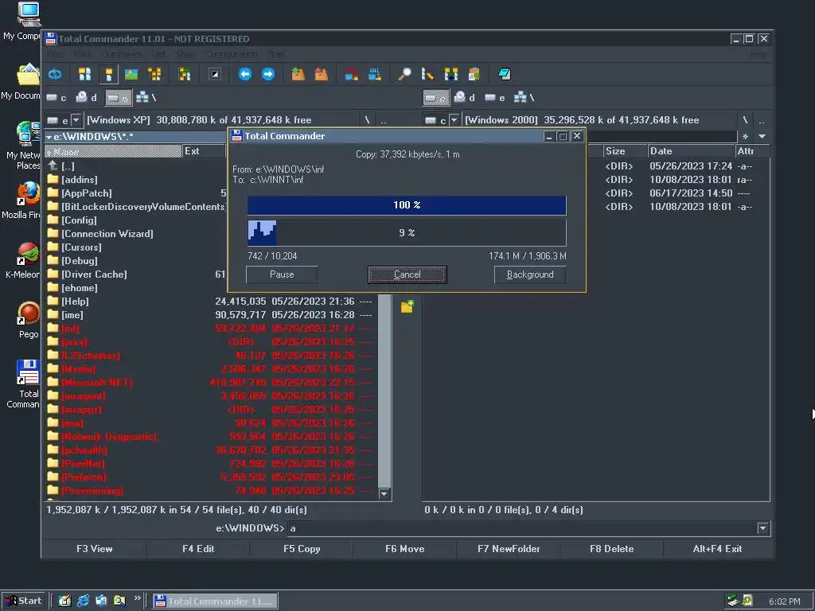Viewport: 815px width, 611px height.
Task: Click the 9 % overall progress bar
Action: (x=407, y=233)
